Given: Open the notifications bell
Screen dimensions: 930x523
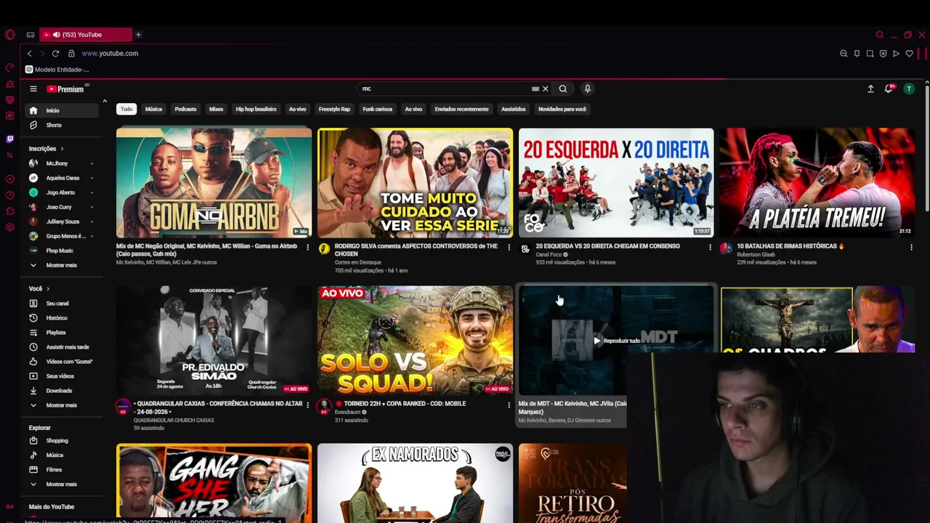Looking at the screenshot, I should point(889,89).
